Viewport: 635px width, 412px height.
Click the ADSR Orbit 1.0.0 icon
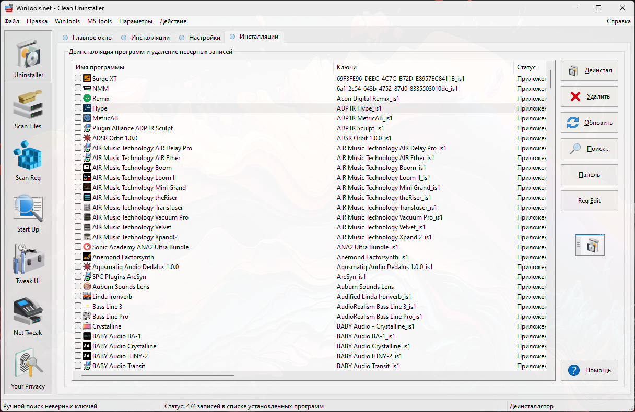[87, 138]
